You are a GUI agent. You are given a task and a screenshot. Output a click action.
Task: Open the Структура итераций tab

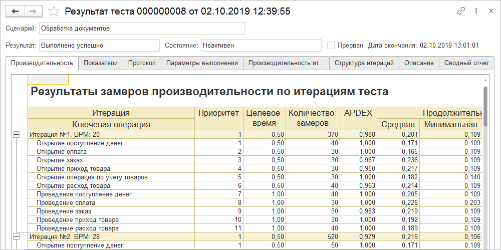(x=364, y=63)
